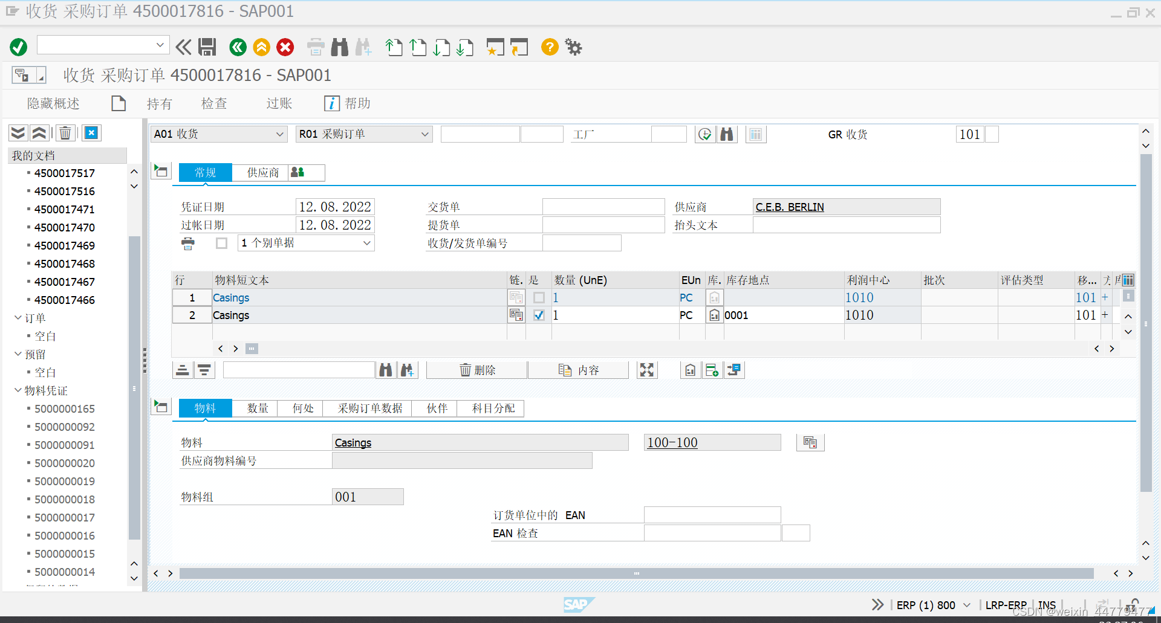The image size is (1161, 623).
Task: Click the 凭证日期 date field
Action: click(335, 207)
